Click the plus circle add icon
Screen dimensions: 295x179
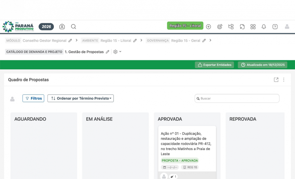coord(209,27)
